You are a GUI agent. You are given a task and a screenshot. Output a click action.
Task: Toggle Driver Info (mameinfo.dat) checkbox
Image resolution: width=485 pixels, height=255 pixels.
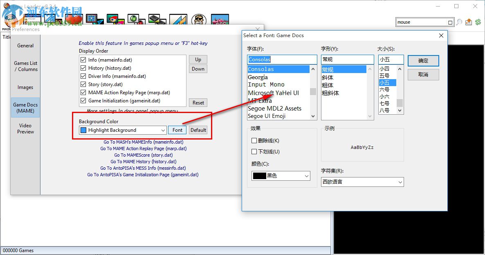[83, 76]
